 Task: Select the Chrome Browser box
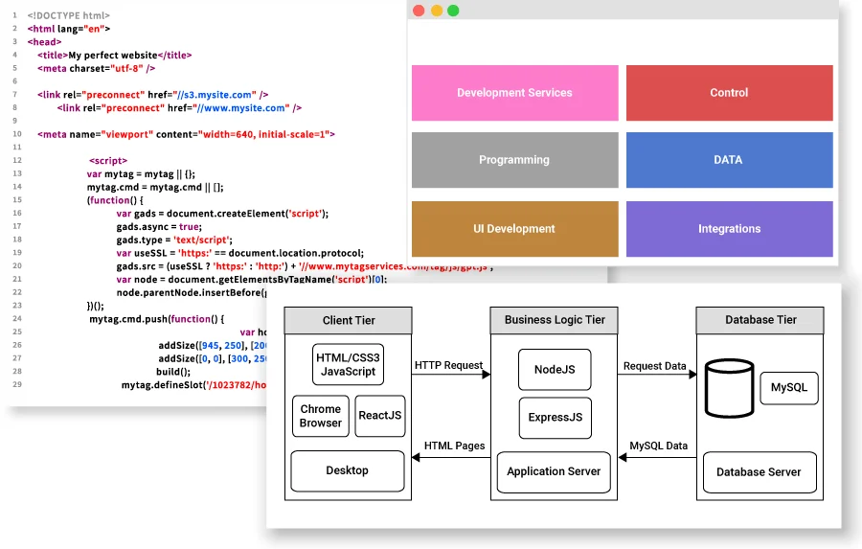(320, 416)
